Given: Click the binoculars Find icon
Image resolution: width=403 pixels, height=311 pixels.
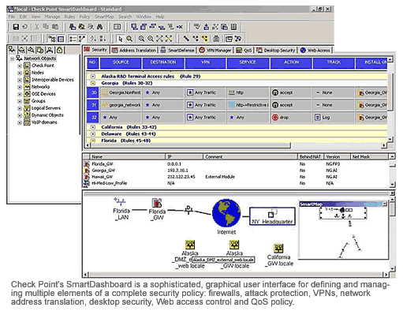Looking at the screenshot, I should 100,27.
